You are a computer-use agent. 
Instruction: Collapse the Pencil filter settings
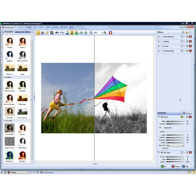159,117
